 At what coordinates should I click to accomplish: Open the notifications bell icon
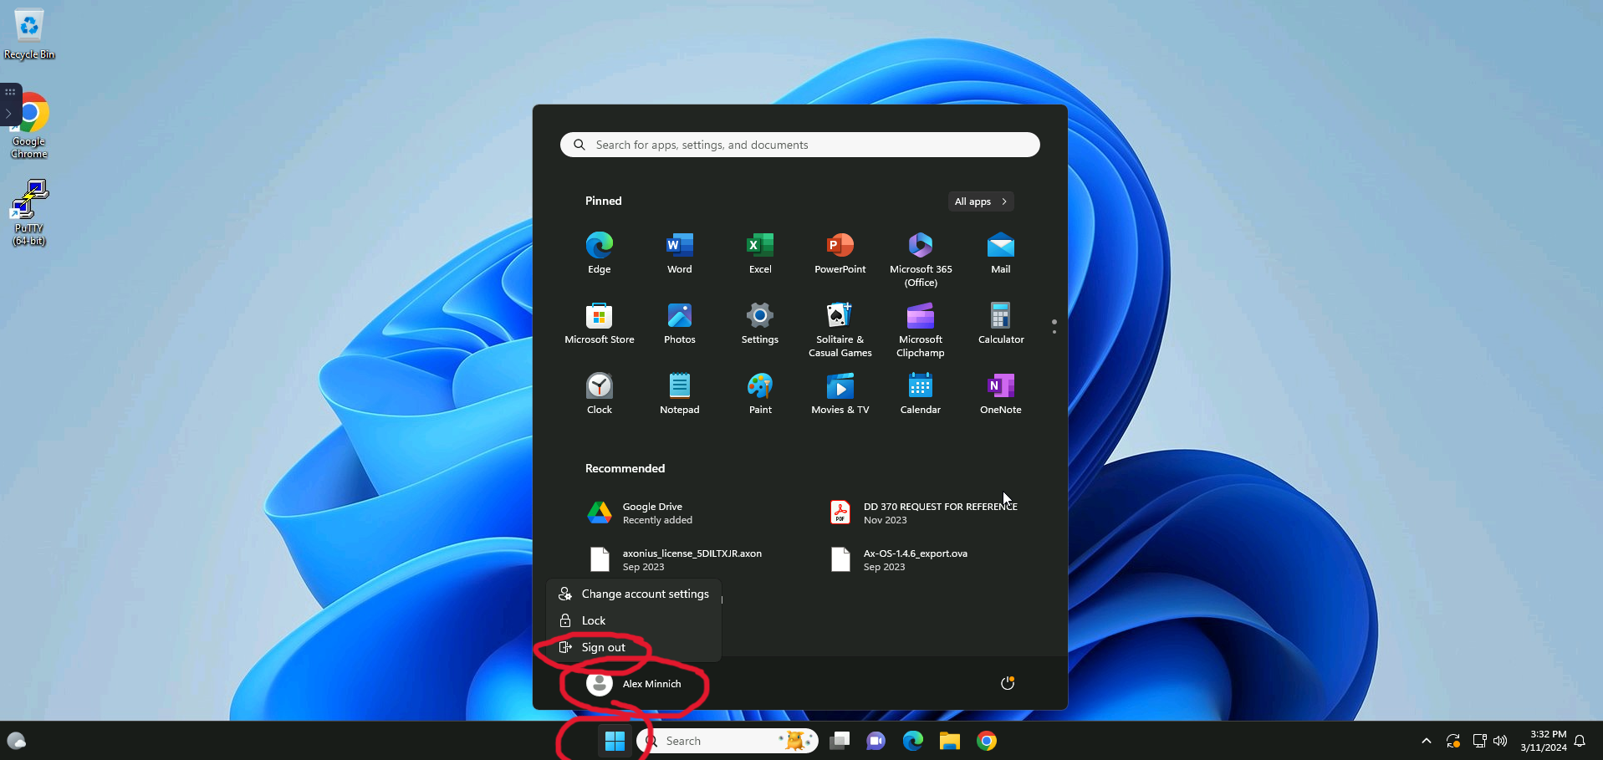pyautogui.click(x=1580, y=741)
